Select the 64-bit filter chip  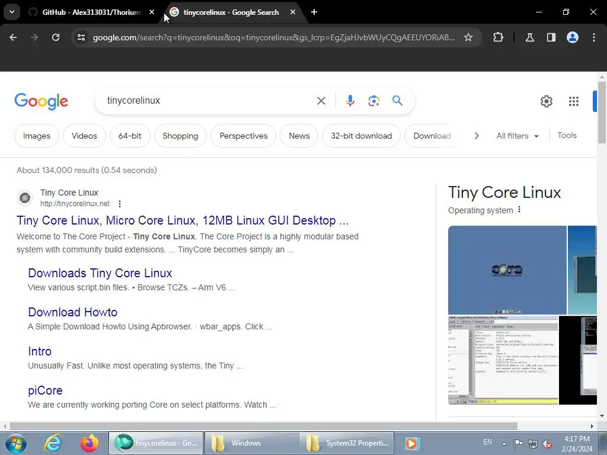130,136
